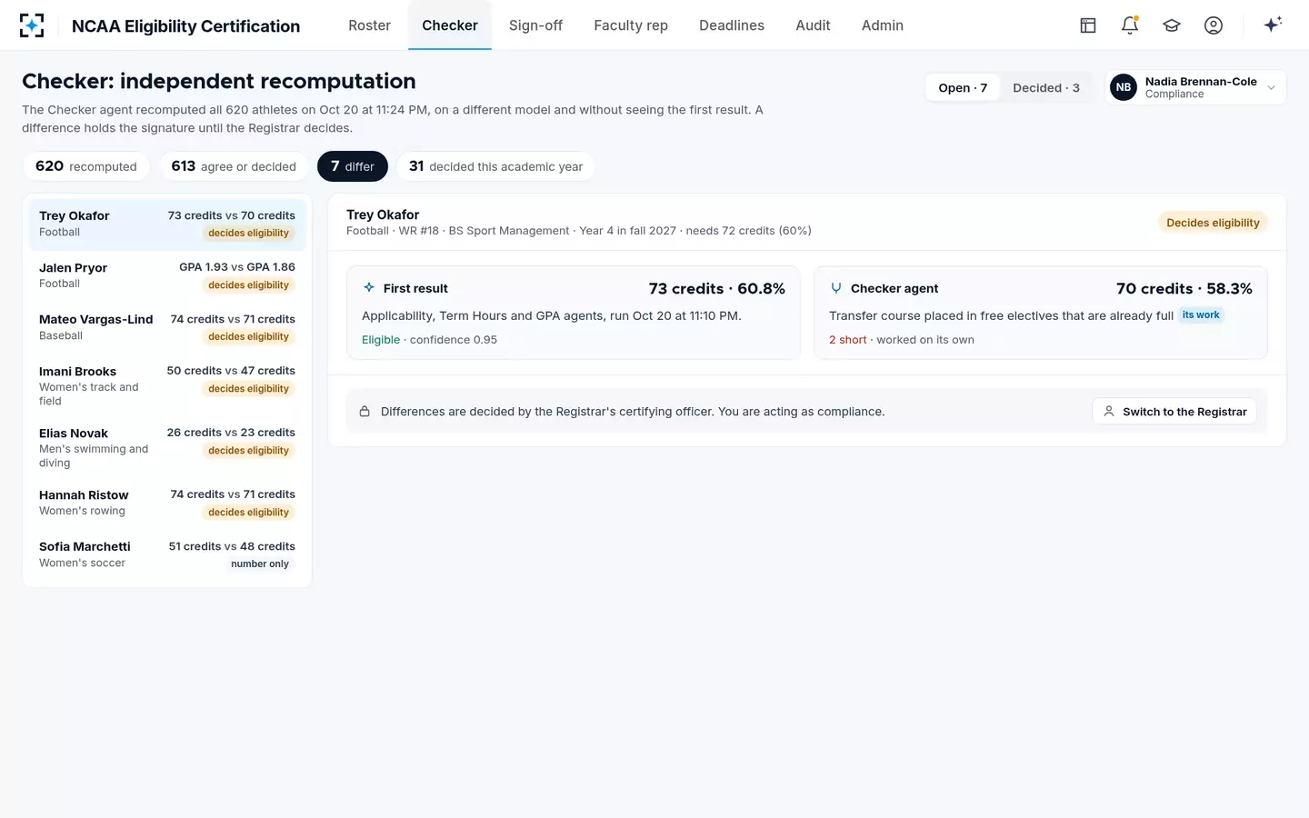The image size is (1309, 818).
Task: Expand the Nadia Brennan-Cole role dropdown chevron
Action: coord(1271,88)
